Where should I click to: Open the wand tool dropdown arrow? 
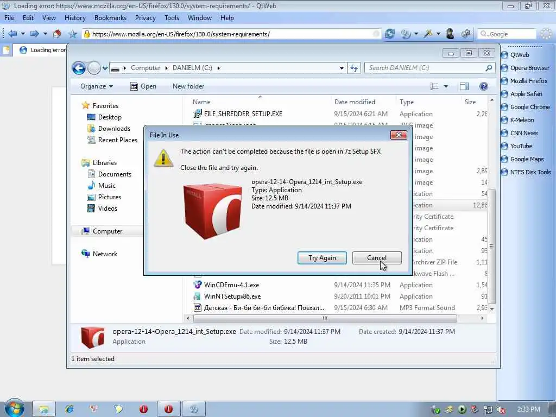[x=438, y=34]
